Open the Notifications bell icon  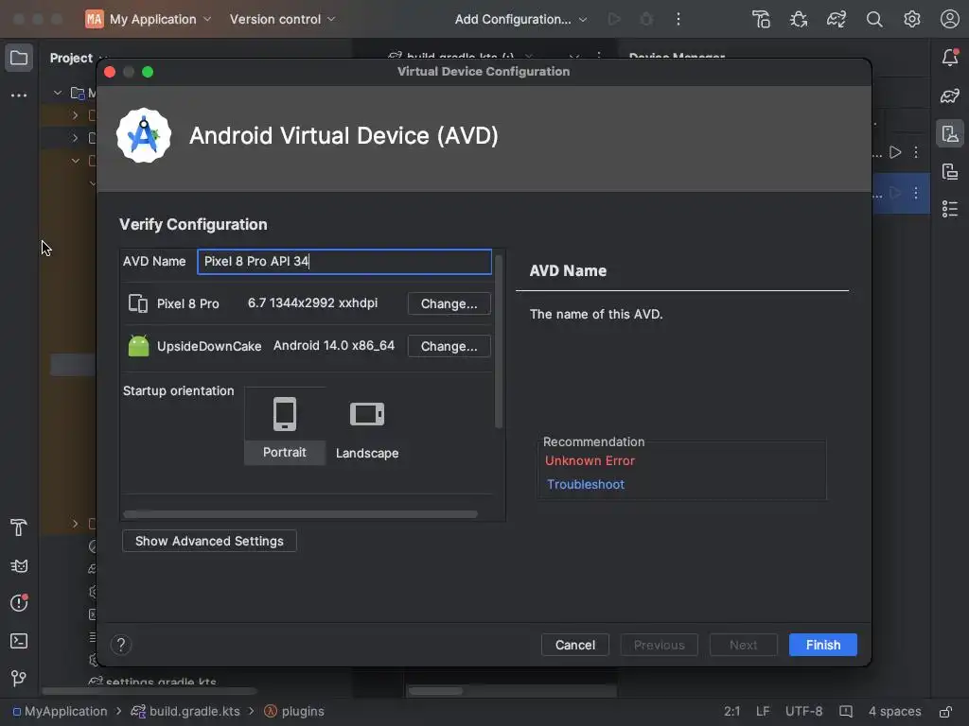[x=950, y=58]
